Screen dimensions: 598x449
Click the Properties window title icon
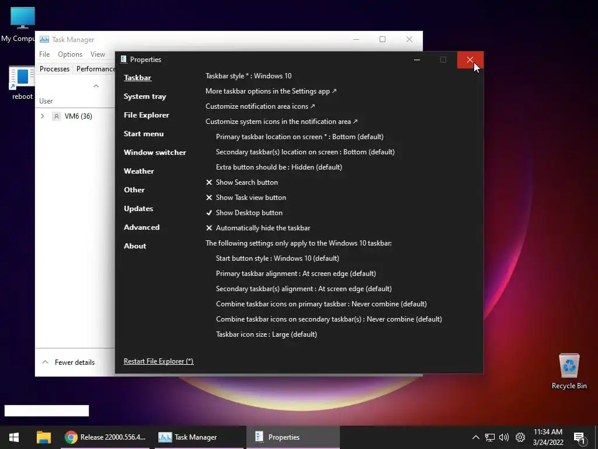123,59
